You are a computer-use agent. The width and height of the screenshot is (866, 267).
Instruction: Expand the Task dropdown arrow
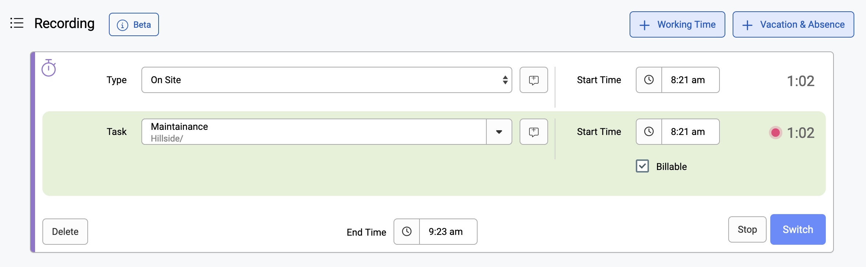click(499, 132)
